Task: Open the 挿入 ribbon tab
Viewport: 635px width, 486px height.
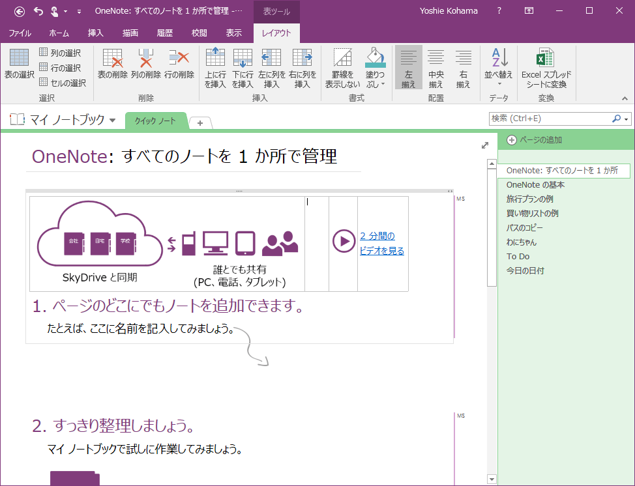Action: 95,33
